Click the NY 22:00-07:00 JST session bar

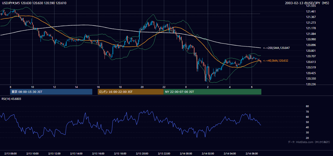point(212,92)
